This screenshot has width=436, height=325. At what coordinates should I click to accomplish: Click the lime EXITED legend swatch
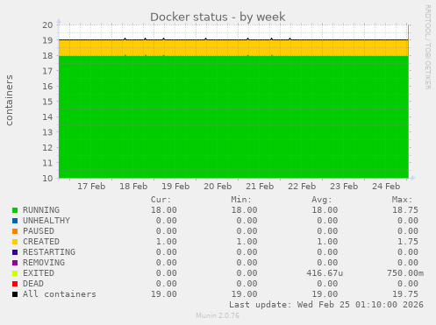pyautogui.click(x=15, y=273)
